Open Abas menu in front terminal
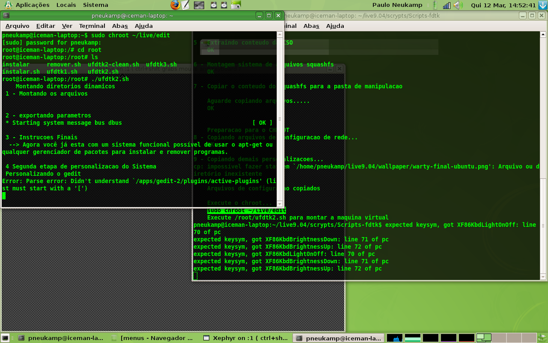Image resolution: width=548 pixels, height=343 pixels. click(x=120, y=26)
